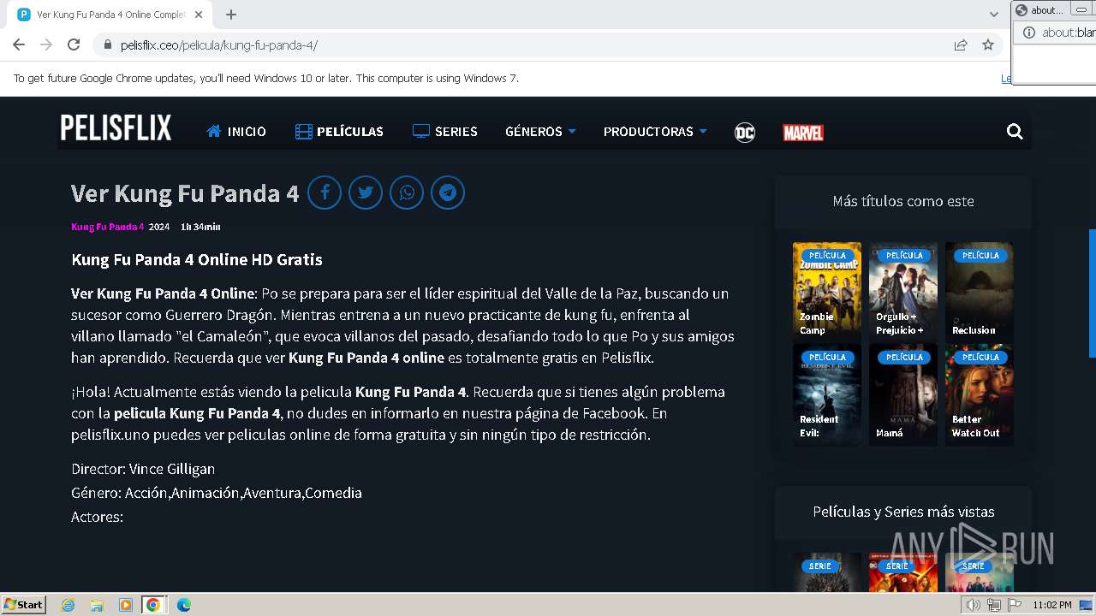
Task: Click the address bar URL
Action: 219,44
